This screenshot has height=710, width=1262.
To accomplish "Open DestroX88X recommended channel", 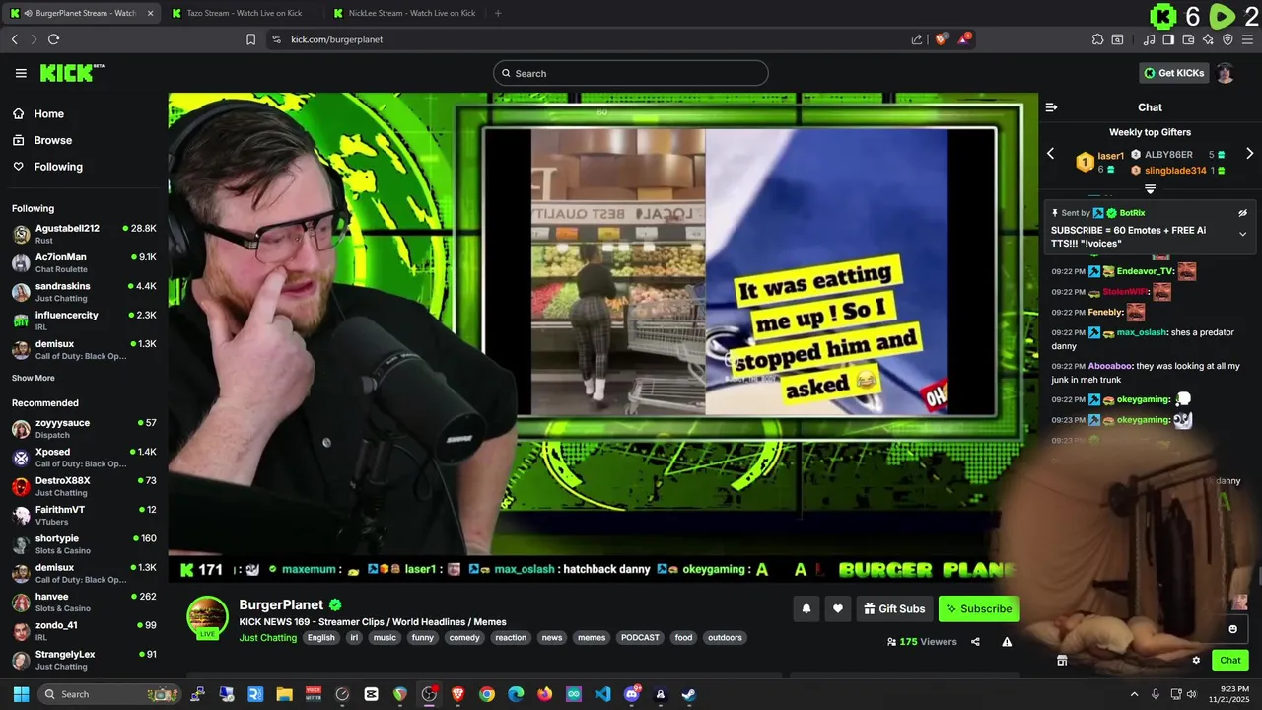I will [x=84, y=486].
